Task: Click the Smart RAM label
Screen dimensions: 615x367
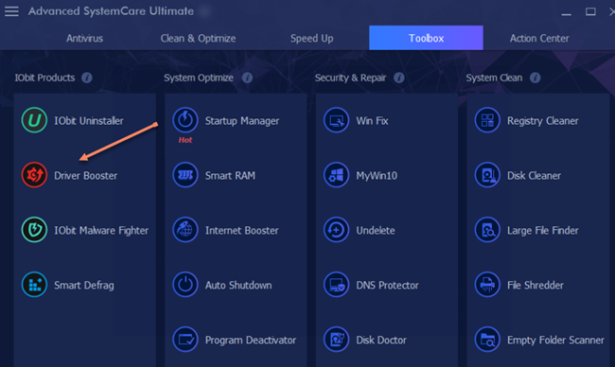Action: pyautogui.click(x=230, y=175)
